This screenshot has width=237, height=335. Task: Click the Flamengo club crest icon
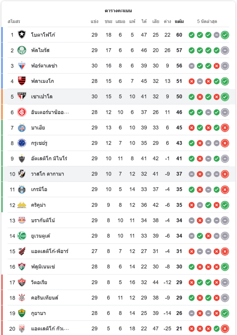[x=22, y=81]
